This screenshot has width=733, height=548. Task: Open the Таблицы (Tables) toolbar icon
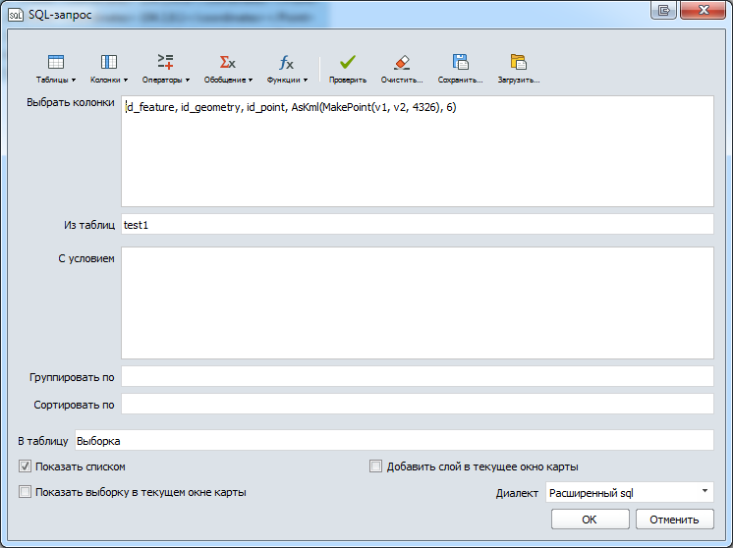56,63
